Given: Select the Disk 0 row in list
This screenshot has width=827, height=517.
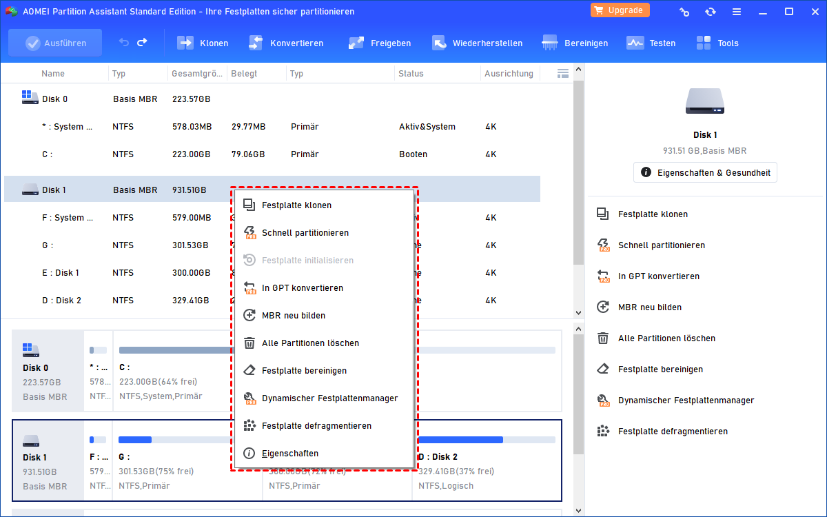Looking at the screenshot, I should pos(272,99).
